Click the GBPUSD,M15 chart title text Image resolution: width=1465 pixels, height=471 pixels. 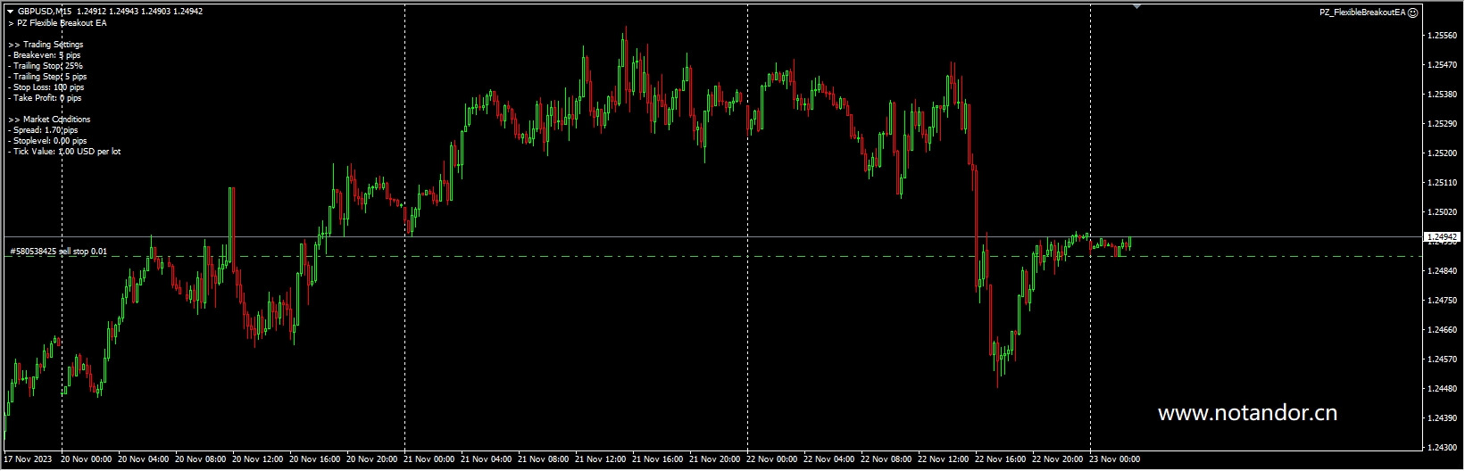tap(46, 12)
